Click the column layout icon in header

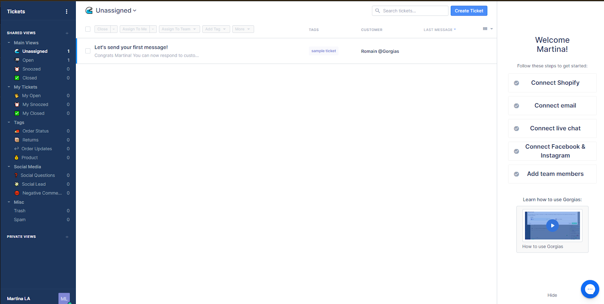click(485, 29)
